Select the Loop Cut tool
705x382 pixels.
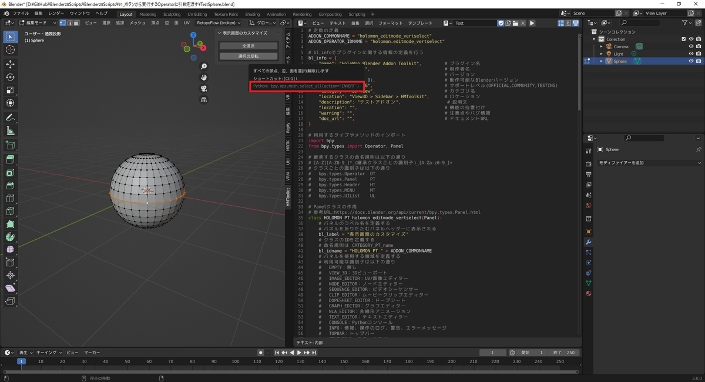pos(10,199)
